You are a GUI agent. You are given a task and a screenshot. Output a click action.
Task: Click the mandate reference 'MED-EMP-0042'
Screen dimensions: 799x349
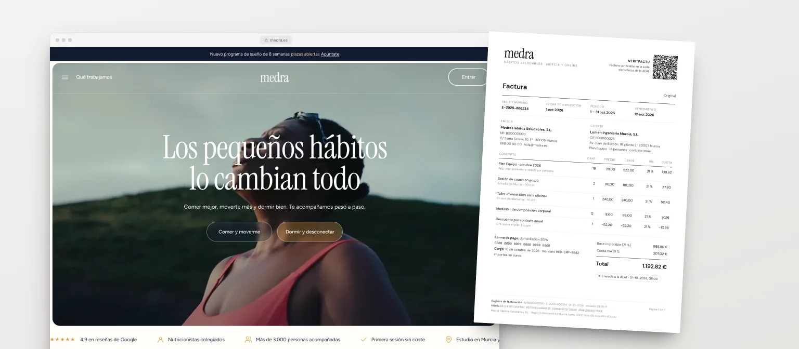pyautogui.click(x=568, y=252)
